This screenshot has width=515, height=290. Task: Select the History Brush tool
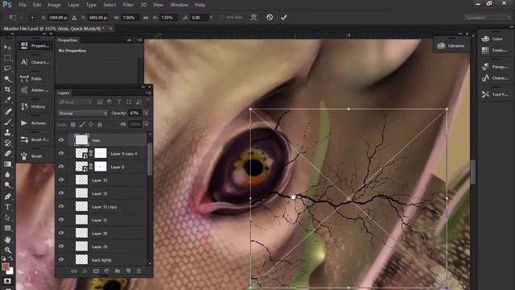pyautogui.click(x=7, y=143)
